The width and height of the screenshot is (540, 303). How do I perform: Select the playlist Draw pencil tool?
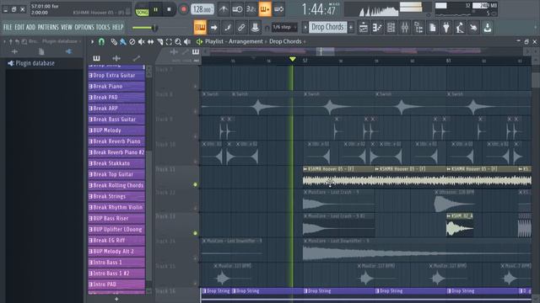(x=114, y=41)
